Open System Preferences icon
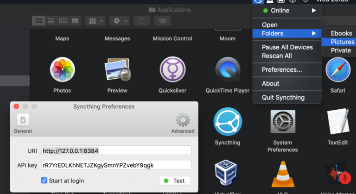This screenshot has height=194, width=356. (282, 121)
